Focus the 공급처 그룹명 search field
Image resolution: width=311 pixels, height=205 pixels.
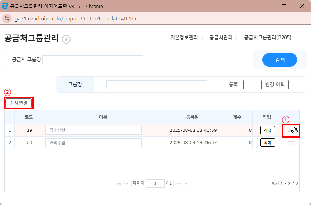92,60
